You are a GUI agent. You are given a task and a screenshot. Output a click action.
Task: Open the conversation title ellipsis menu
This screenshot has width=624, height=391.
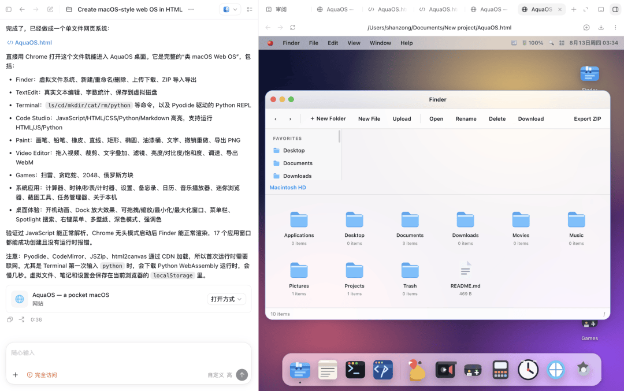[x=191, y=9]
